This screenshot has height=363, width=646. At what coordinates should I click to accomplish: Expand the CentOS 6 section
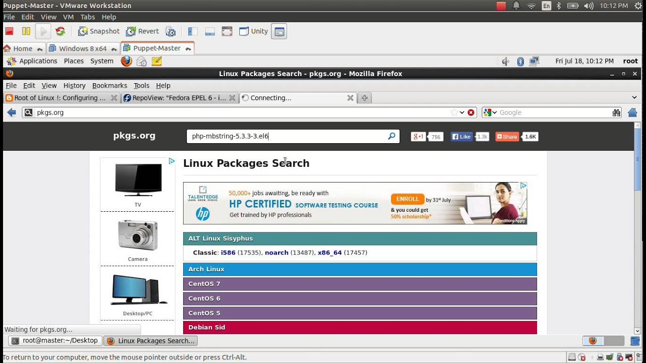click(x=360, y=298)
